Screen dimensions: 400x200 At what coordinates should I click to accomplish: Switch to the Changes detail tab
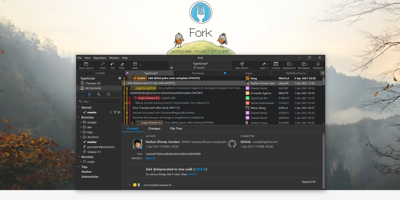154,128
